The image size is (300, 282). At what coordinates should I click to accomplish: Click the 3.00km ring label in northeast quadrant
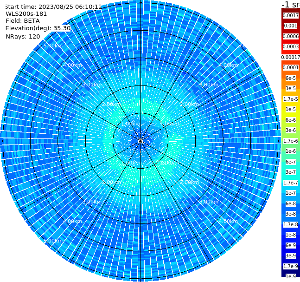click(x=209, y=85)
